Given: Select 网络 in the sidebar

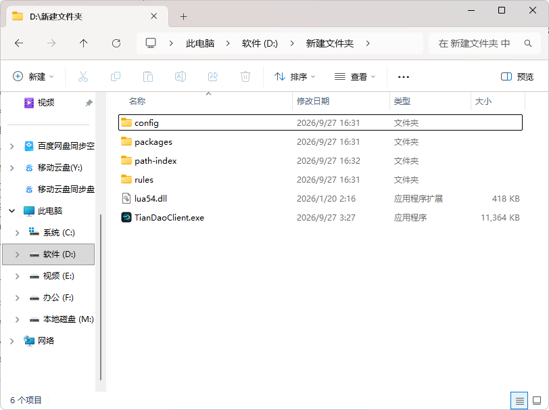Looking at the screenshot, I should click(46, 341).
